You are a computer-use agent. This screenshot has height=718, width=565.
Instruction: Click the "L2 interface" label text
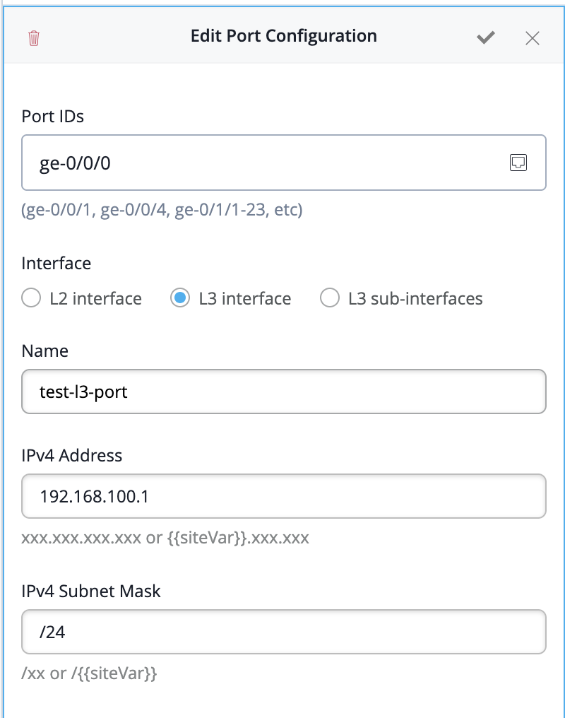point(95,299)
